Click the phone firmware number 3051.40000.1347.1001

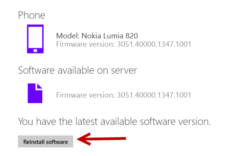pyautogui.click(x=154, y=44)
